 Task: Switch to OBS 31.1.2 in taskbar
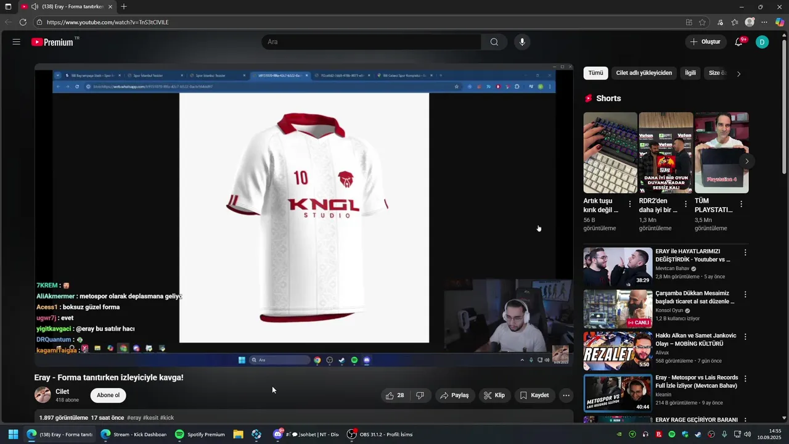coord(380,434)
